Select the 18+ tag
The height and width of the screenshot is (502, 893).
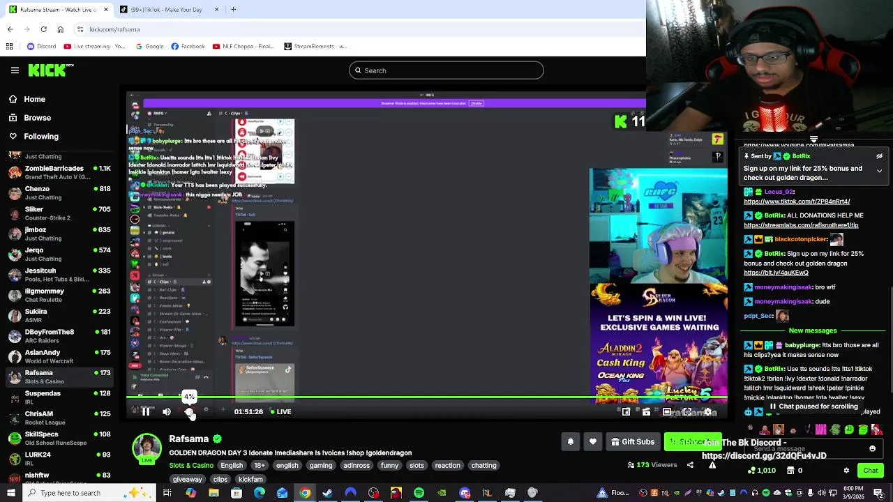click(260, 466)
